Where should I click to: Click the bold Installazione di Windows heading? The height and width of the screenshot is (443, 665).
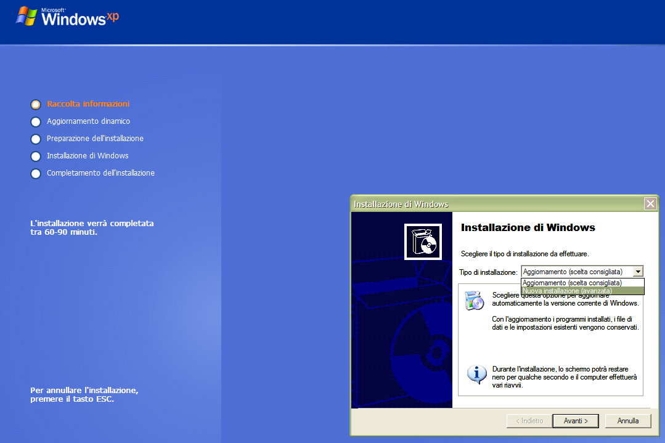point(528,227)
